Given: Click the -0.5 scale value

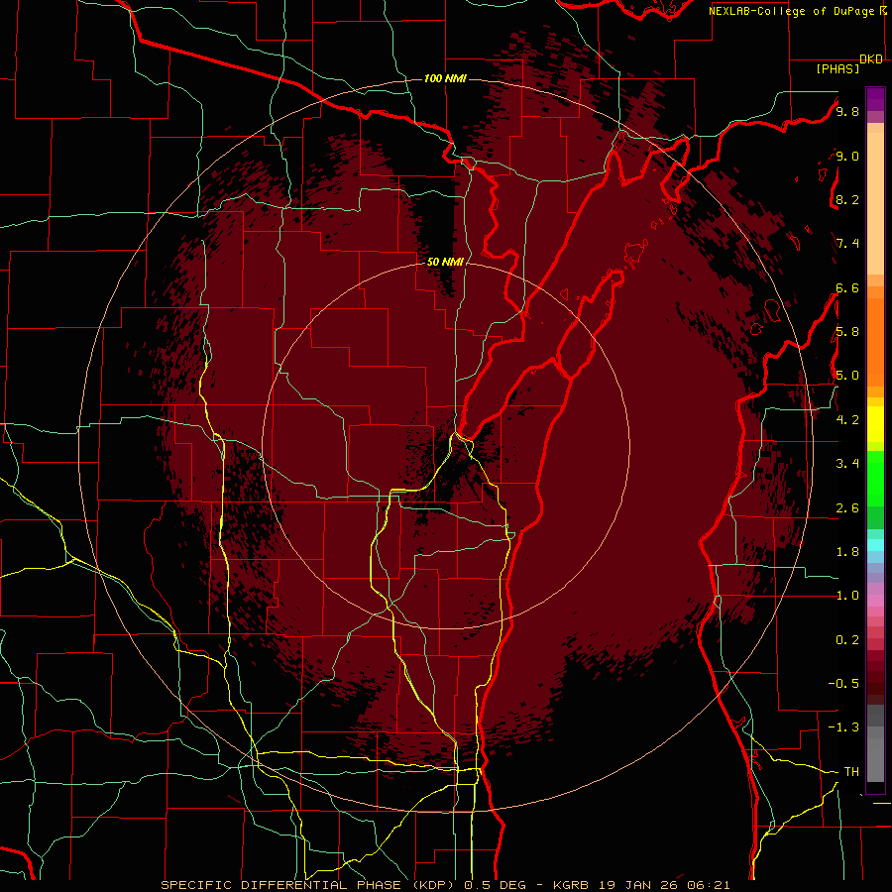Looking at the screenshot, I should pos(843,684).
